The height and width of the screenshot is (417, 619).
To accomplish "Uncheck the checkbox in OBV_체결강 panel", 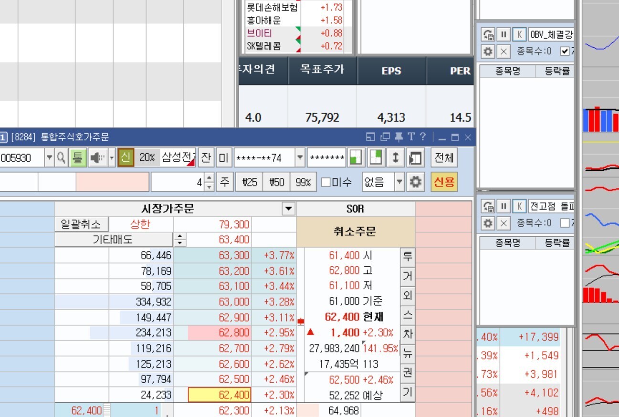I will pyautogui.click(x=566, y=51).
